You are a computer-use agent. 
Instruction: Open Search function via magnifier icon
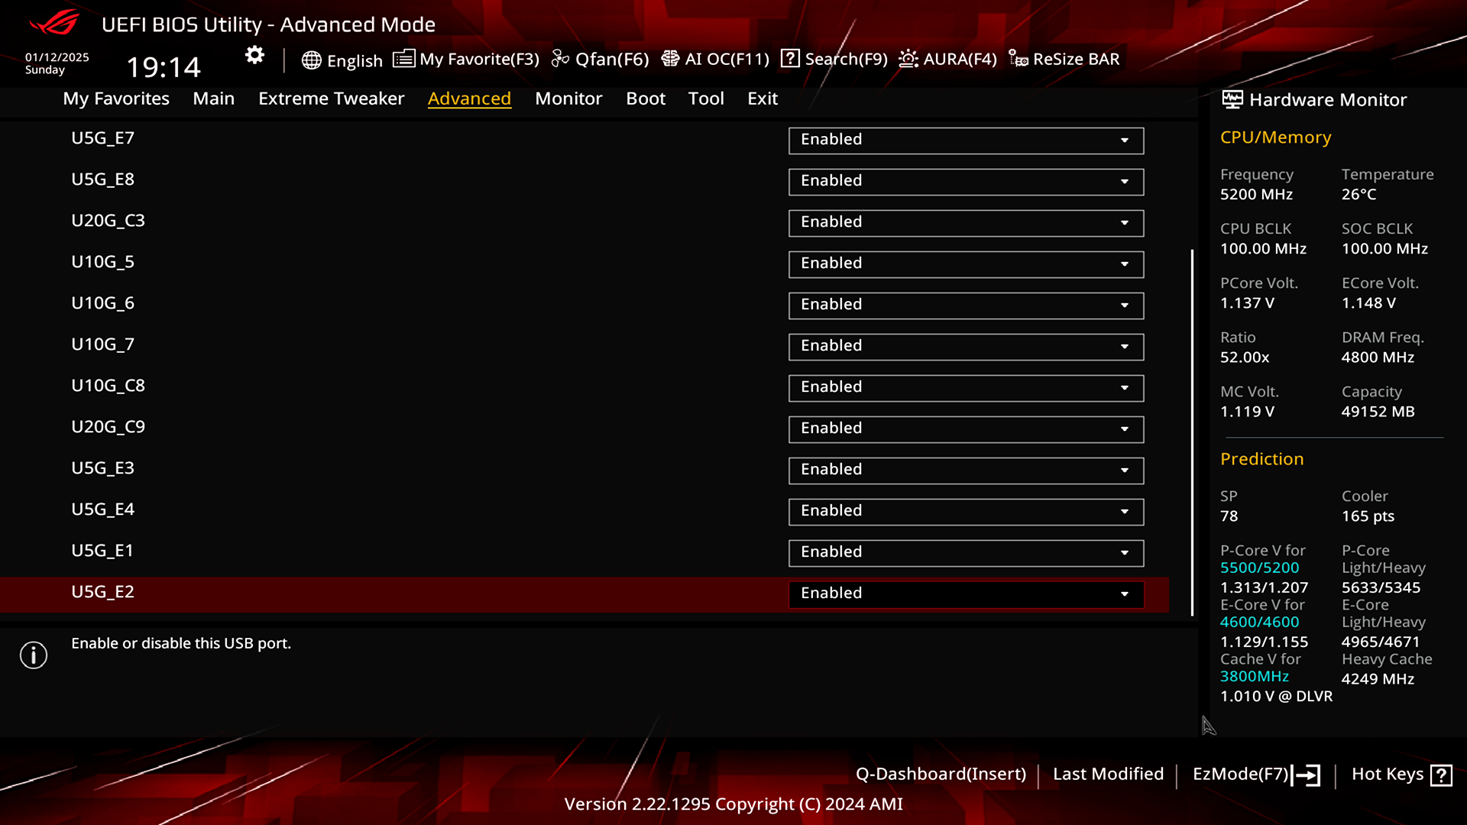click(x=790, y=58)
